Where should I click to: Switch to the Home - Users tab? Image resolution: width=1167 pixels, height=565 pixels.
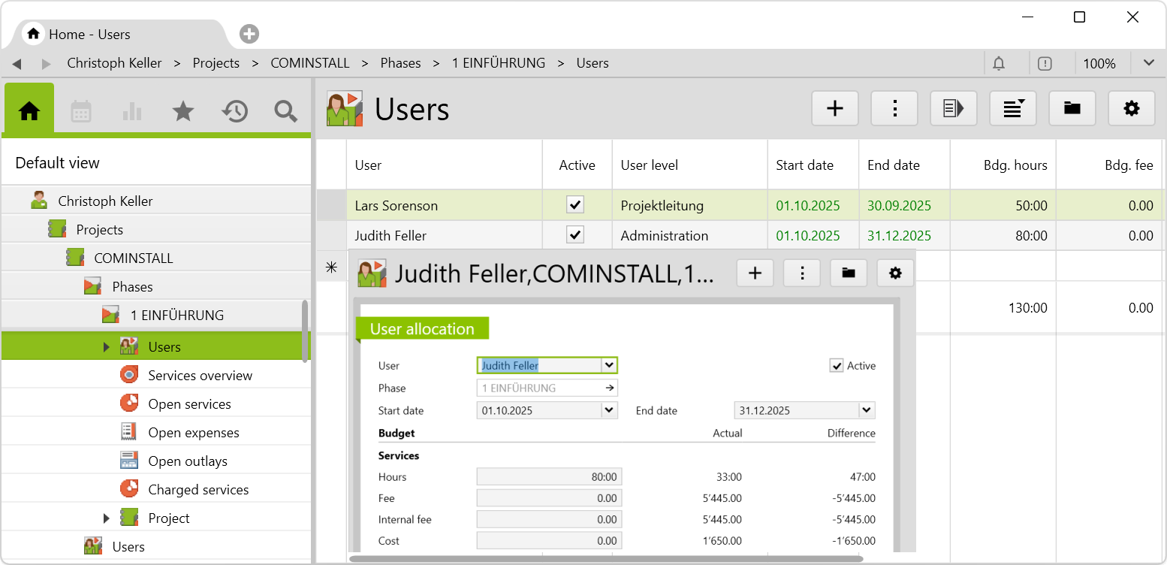click(90, 35)
